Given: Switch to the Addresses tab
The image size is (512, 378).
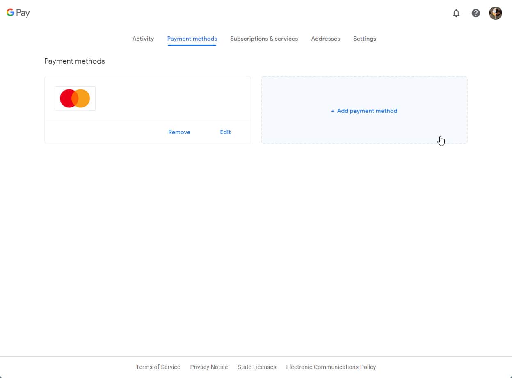Looking at the screenshot, I should tap(325, 39).
